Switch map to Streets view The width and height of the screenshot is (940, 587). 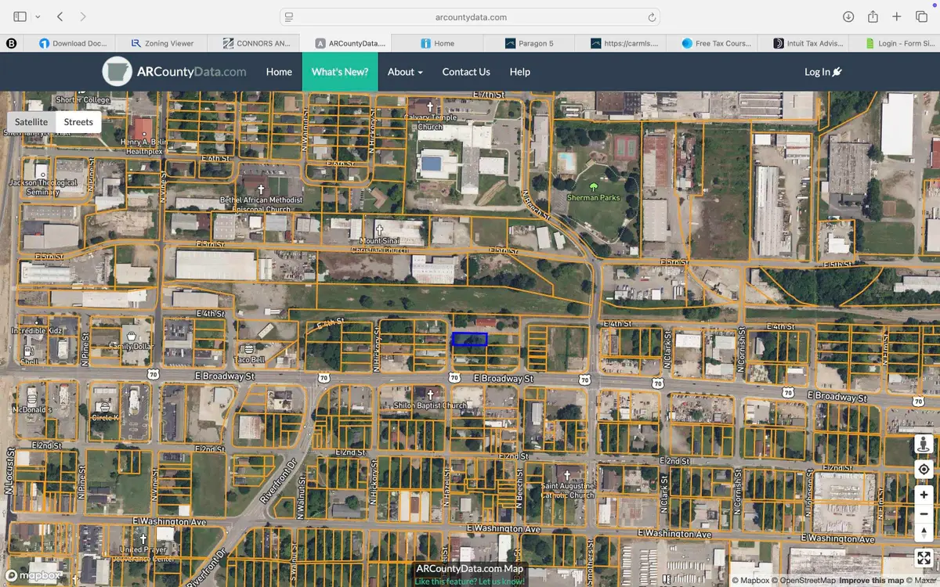pyautogui.click(x=78, y=122)
